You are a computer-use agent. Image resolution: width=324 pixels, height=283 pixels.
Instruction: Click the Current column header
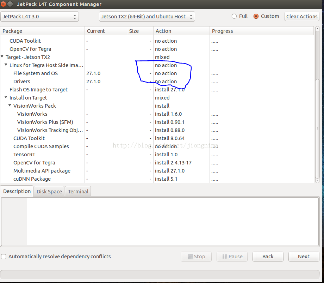tap(106, 31)
